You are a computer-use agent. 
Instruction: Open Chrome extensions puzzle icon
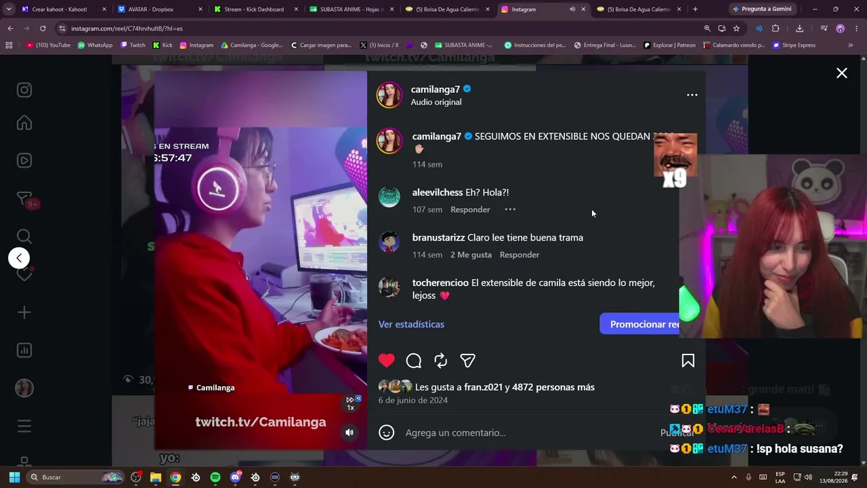click(x=776, y=28)
